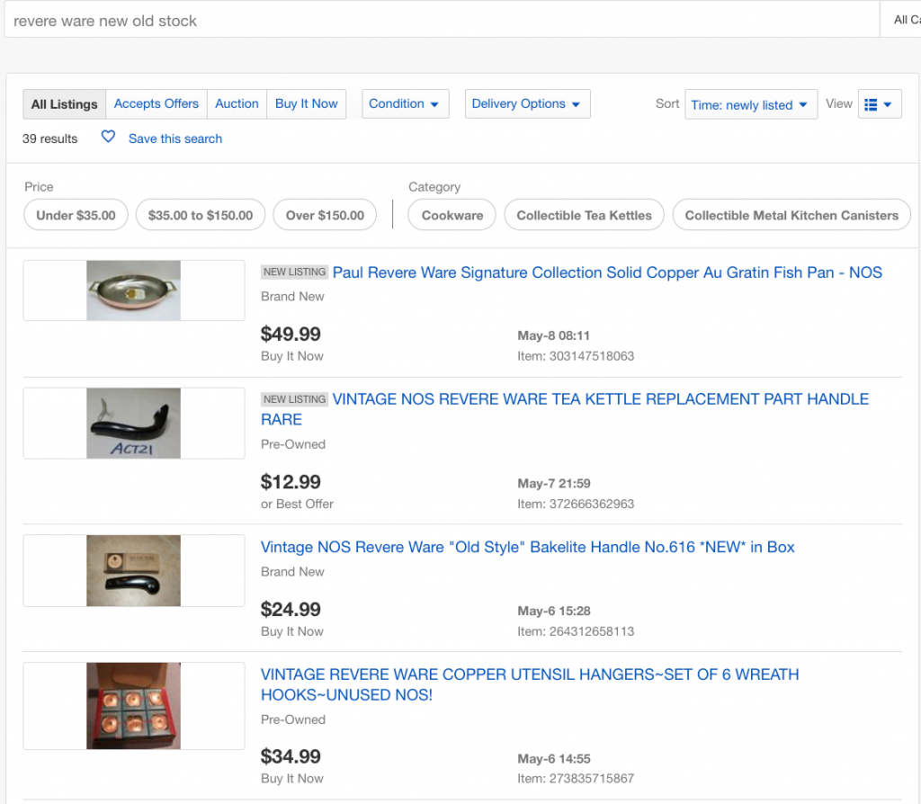Open the tea kettle handle thumbnail
921x804 pixels.
coord(134,423)
